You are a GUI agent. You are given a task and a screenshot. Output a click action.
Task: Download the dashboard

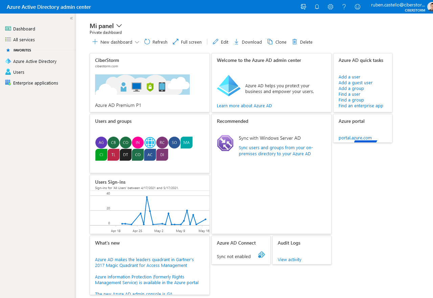click(x=248, y=42)
